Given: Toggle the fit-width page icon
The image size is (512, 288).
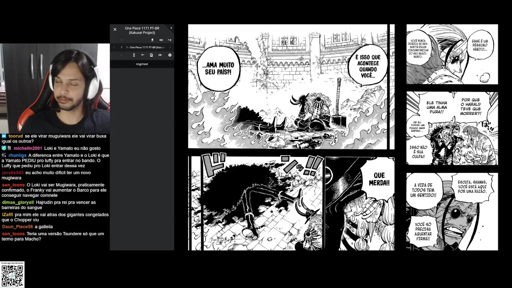Looking at the screenshot, I should pos(143,55).
